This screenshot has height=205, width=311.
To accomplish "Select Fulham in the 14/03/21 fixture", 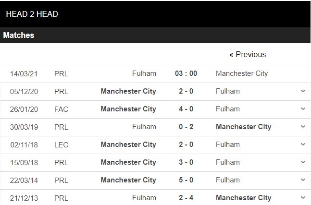I will [144, 73].
